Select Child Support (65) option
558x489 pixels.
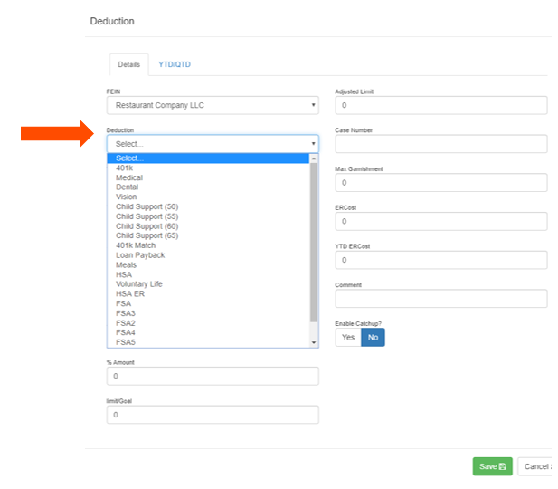208,235
